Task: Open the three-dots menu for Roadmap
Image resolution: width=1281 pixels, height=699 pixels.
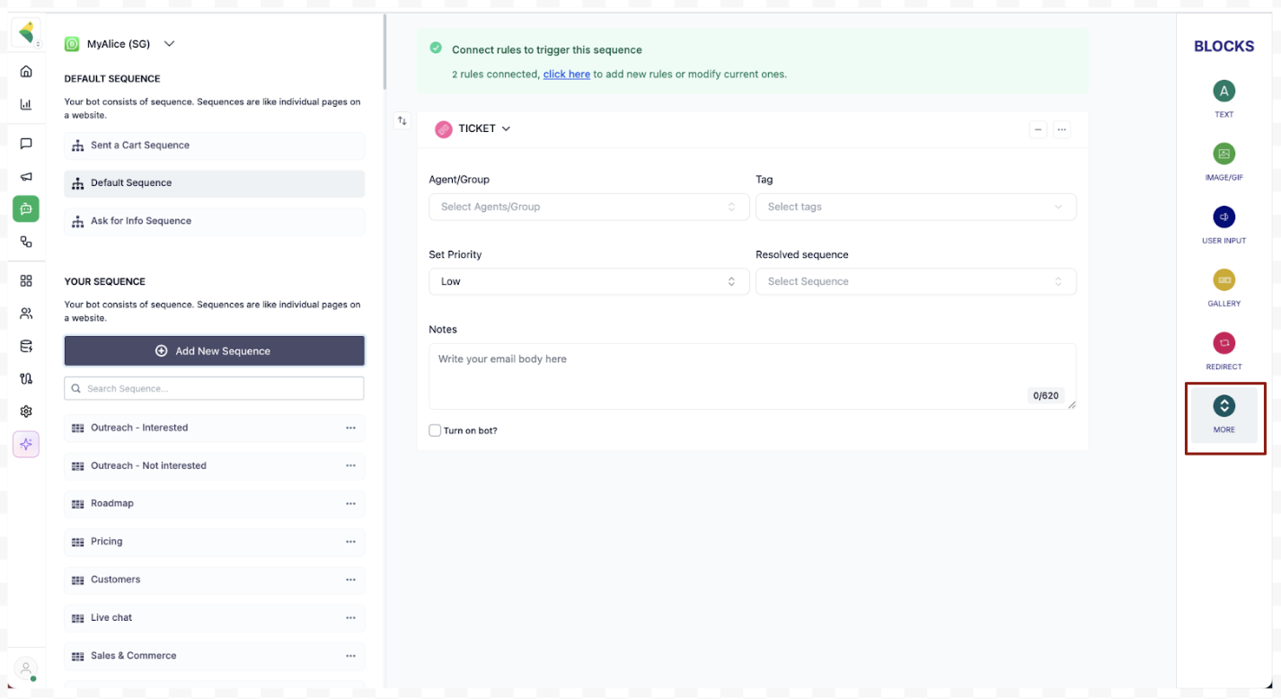Action: [x=350, y=504]
